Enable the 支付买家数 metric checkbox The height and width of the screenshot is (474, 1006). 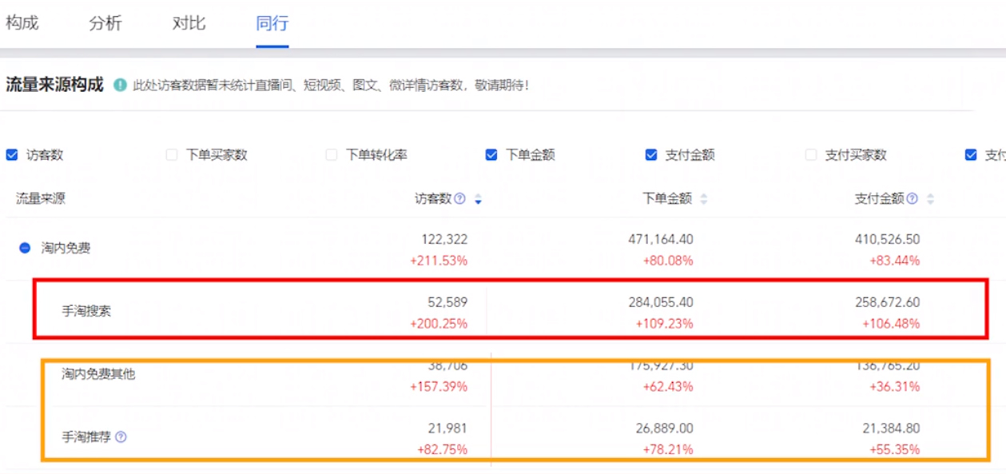pyautogui.click(x=809, y=155)
